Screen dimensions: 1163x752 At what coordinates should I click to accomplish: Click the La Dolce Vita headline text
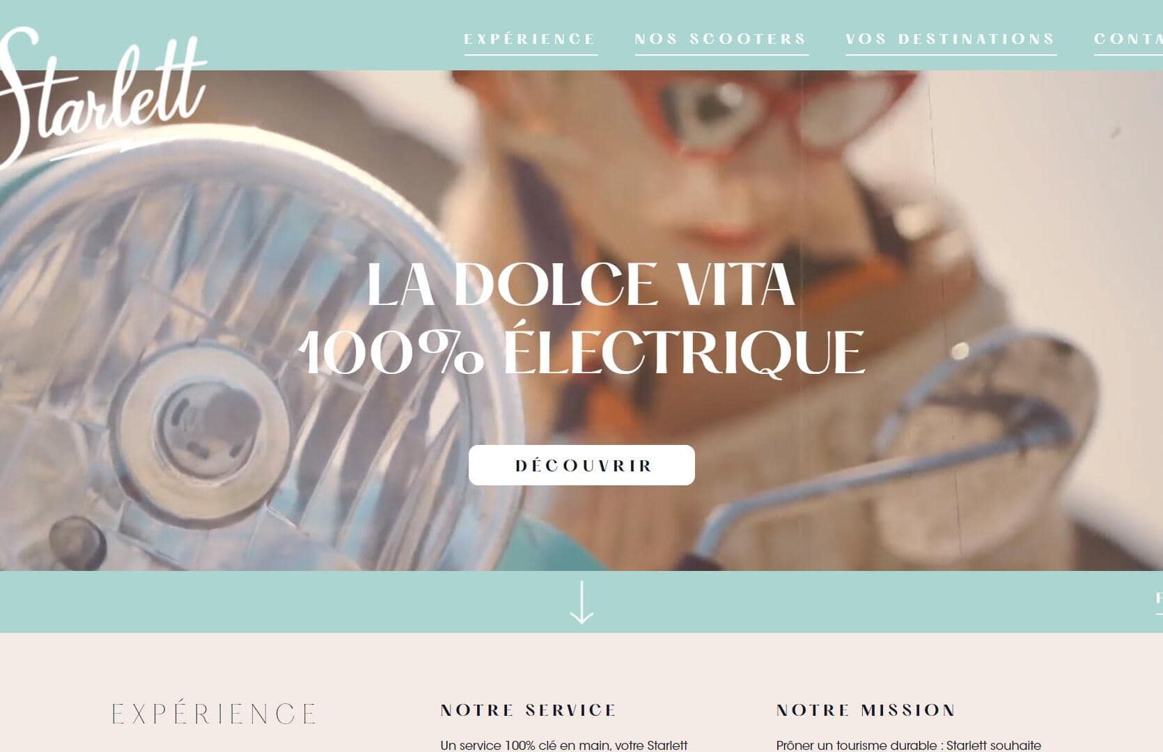(x=581, y=284)
